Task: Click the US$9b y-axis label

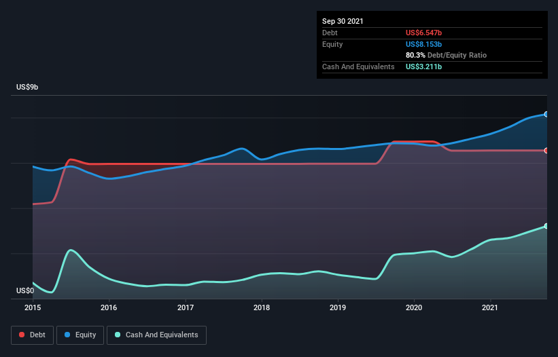Action: click(x=27, y=87)
